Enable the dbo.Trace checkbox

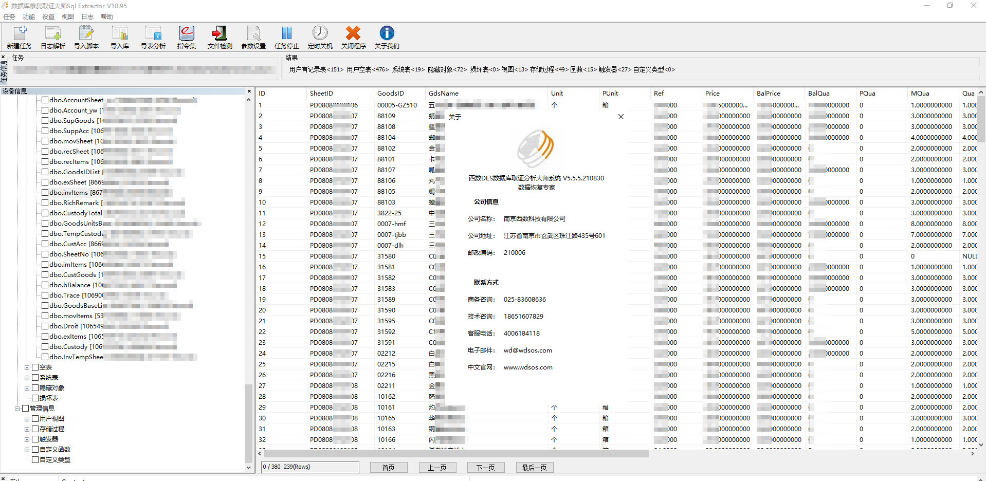(x=45, y=295)
